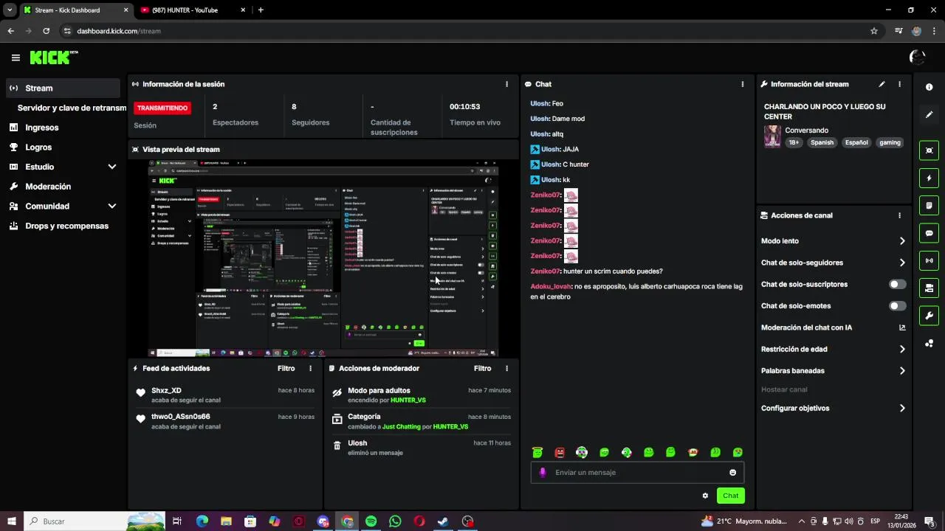Toggle the stream preview panel icon in right rail
The width and height of the screenshot is (945, 531).
click(929, 150)
